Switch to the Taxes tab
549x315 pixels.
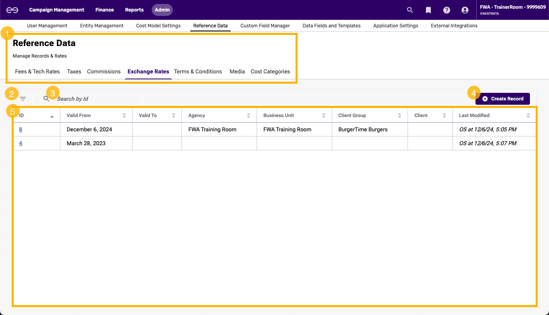[74, 72]
